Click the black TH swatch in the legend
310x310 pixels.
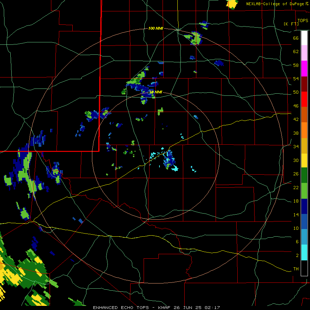coord(304,268)
